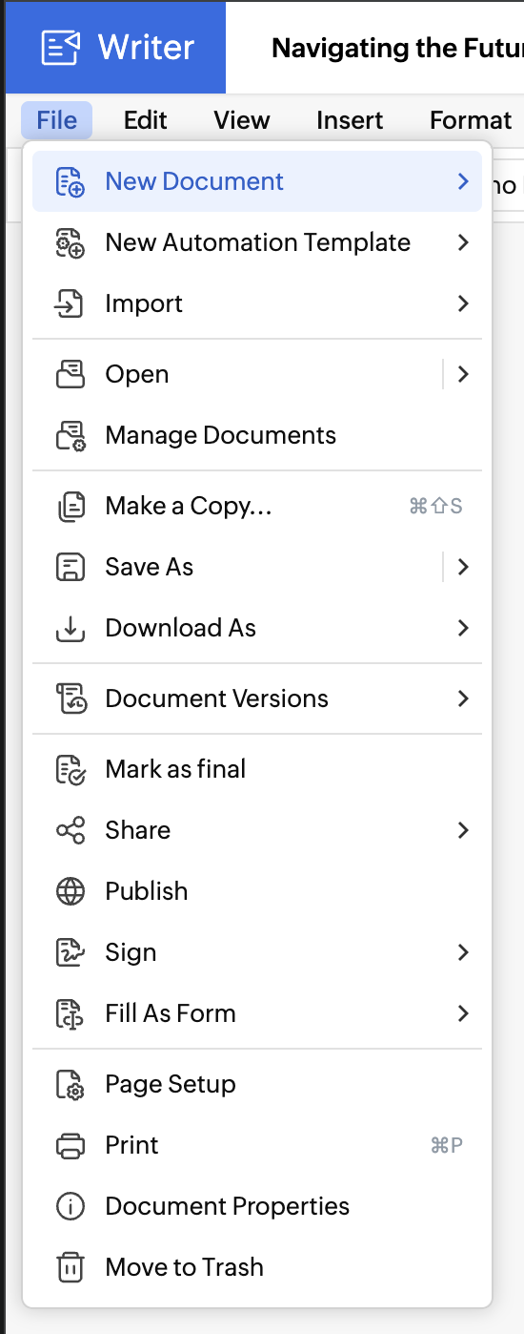Choose the Open menu entry
524x1334 pixels.
257,374
